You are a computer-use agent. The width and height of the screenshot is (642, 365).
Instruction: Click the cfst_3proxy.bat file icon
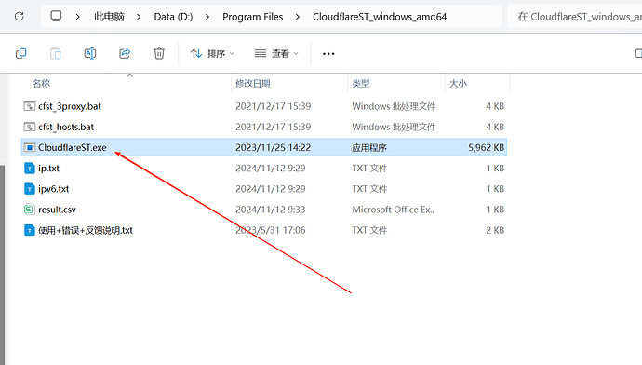30,106
